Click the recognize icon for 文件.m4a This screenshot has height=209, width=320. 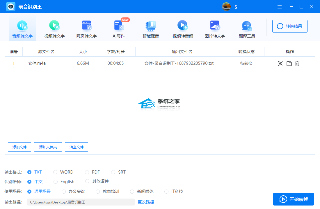[281, 64]
